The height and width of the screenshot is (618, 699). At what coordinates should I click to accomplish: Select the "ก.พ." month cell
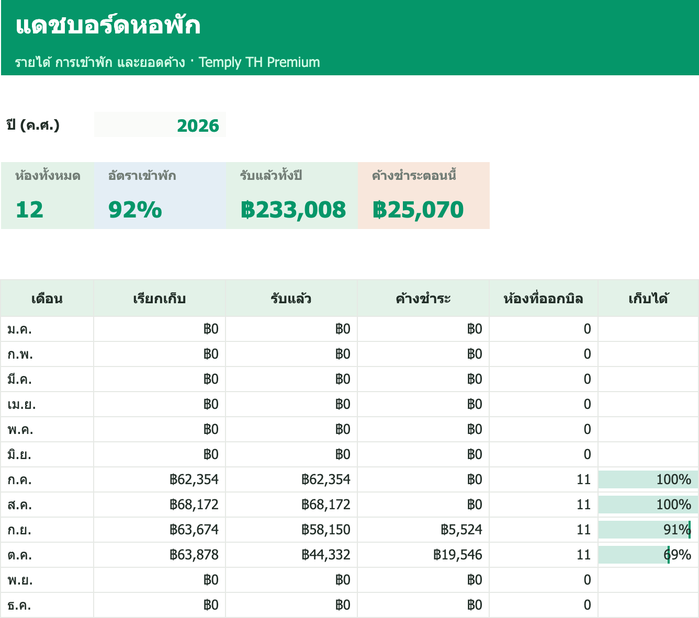click(47, 354)
